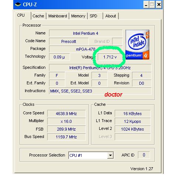The width and height of the screenshot is (177, 175).
Task: Expand the Processor Selection dropdown arrow
Action: (110, 155)
